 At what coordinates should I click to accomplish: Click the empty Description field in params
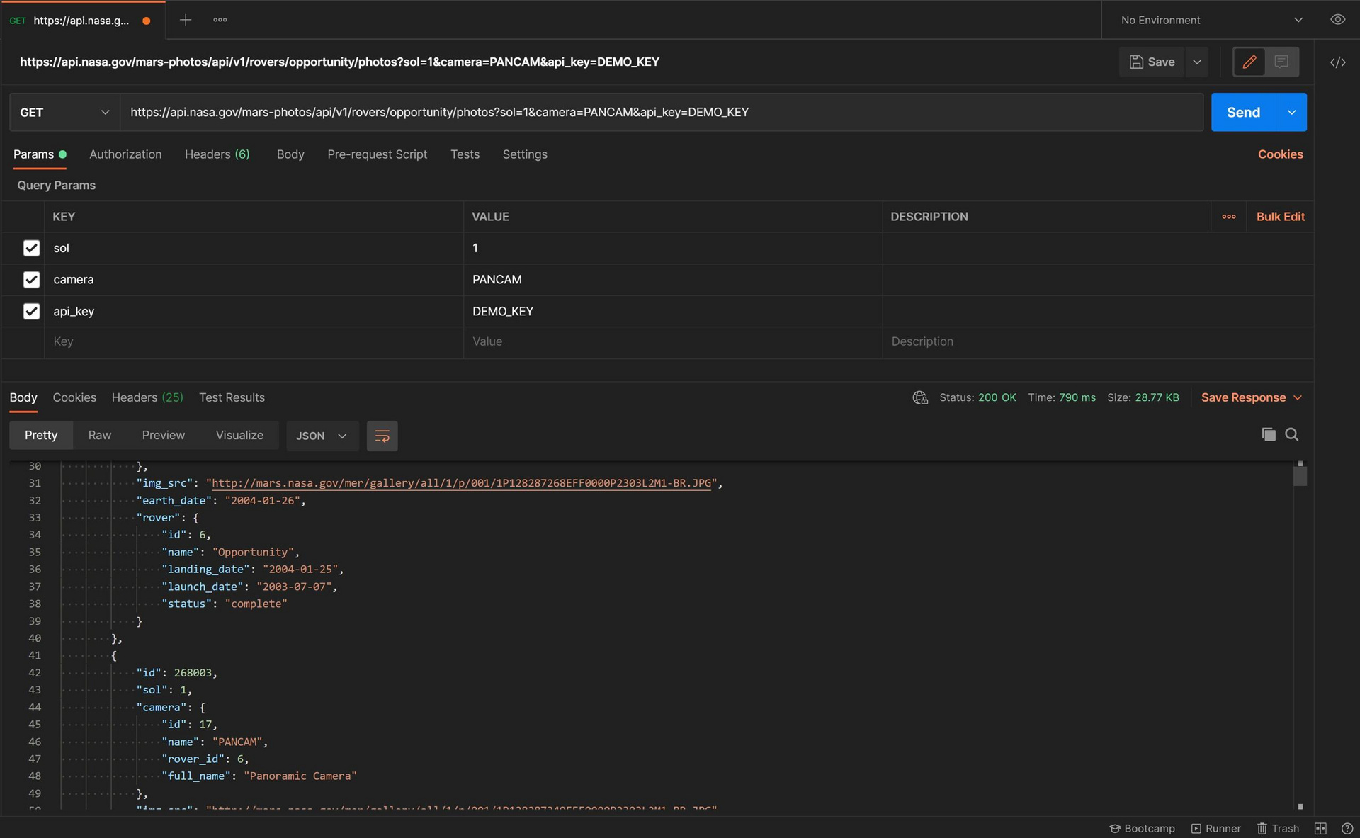(x=1098, y=341)
